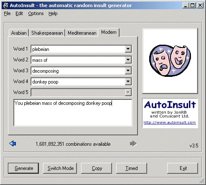
Task: Click the Generate button
Action: coord(23,168)
